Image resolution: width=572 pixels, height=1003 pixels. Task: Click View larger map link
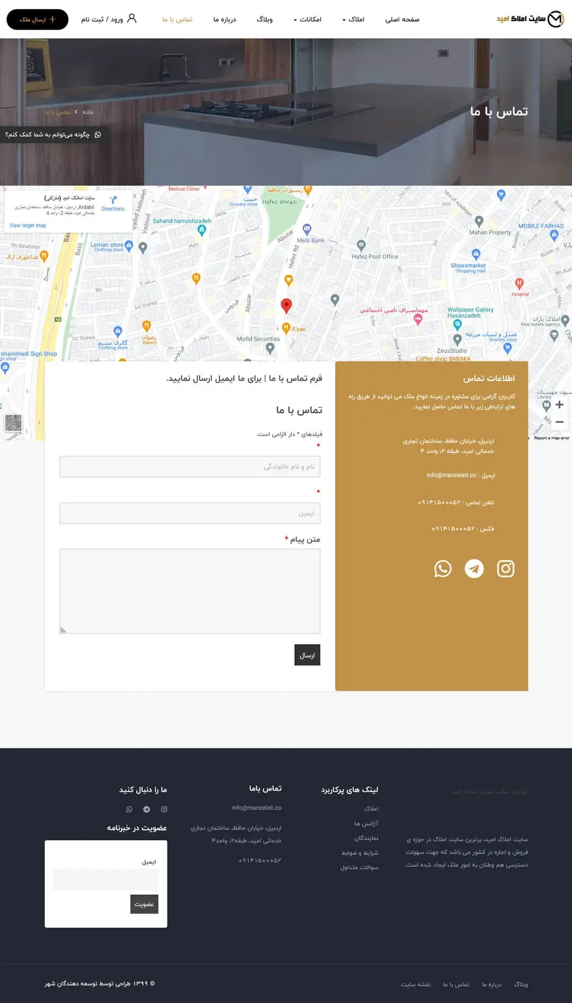[x=28, y=225]
